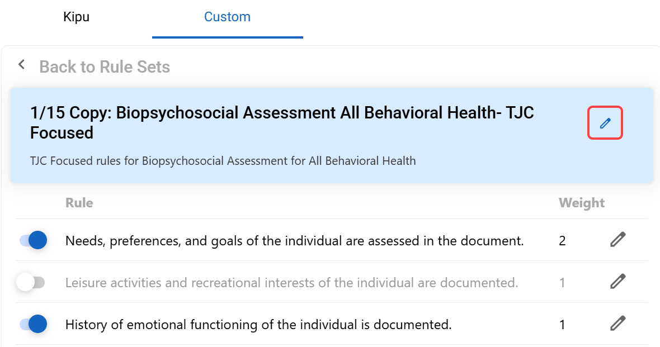Open the editor for the Leisure activities rule
Viewport: 660px width, 347px height.
point(617,282)
